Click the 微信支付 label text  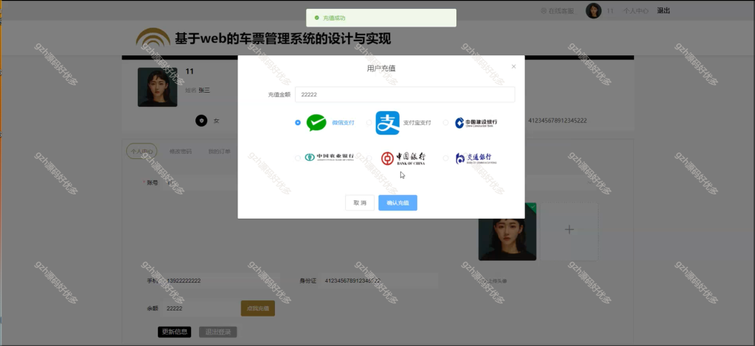[x=343, y=122]
